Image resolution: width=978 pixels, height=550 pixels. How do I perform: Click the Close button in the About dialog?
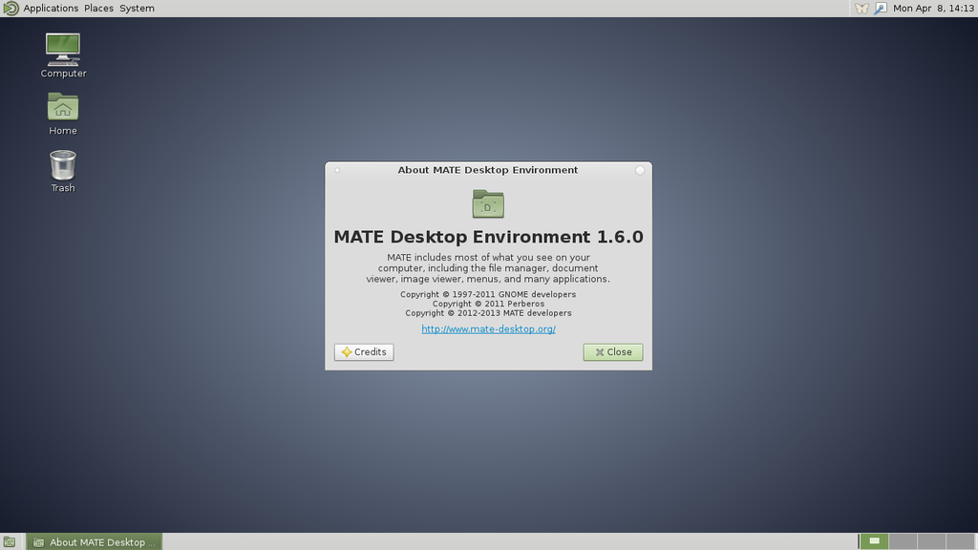(612, 351)
